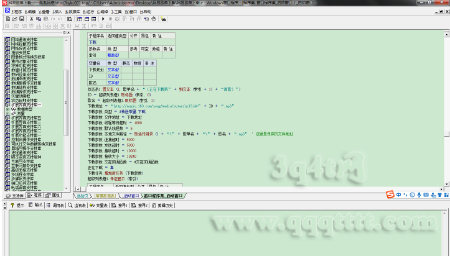
Task: Click the library tree vertical scrollbar thumb
Action: [x=66, y=103]
